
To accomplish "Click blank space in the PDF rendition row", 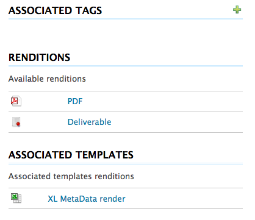I will 163,101.
